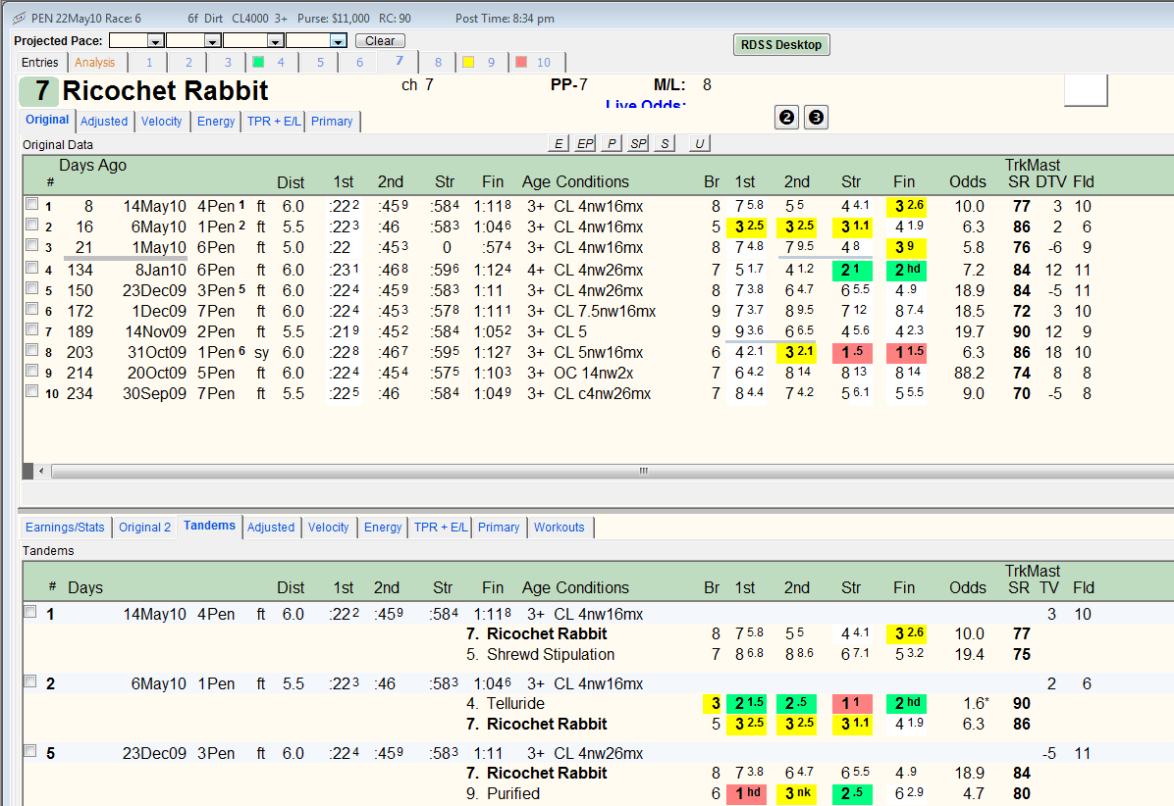Viewport: 1174px width, 806px height.
Task: Click the horizontal scrollbar left arrow
Action: [x=41, y=471]
